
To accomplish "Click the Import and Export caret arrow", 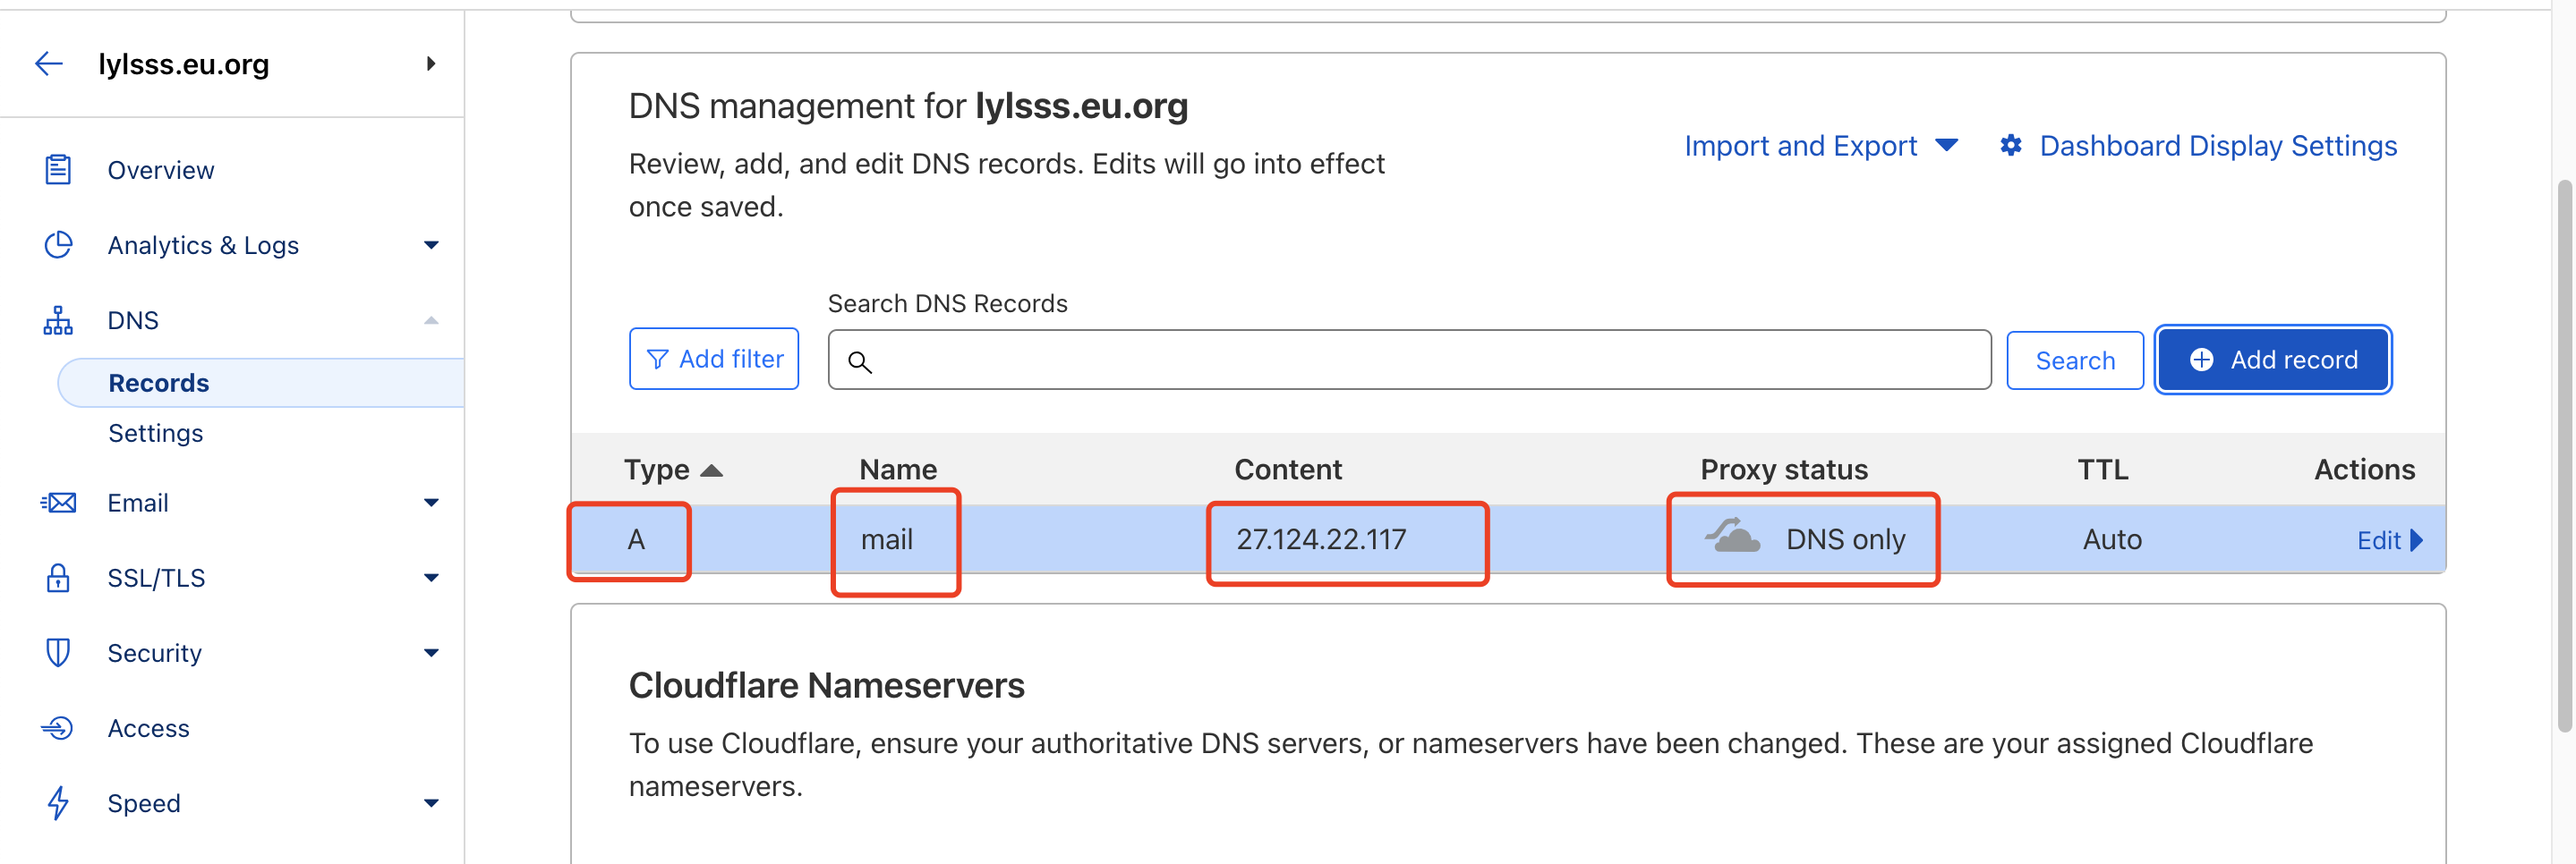I will coord(1946,146).
